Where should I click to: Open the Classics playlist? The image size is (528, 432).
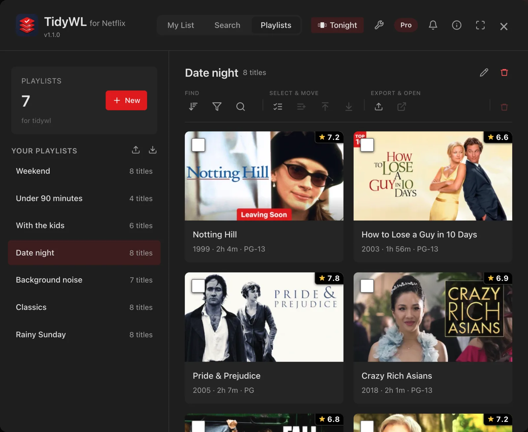[x=84, y=307]
